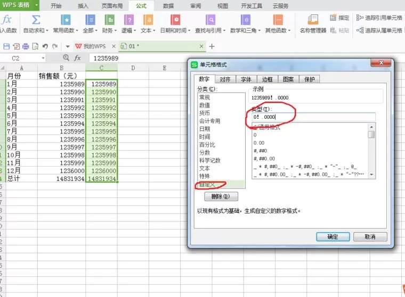Click the 指定 name icon
The height and width of the screenshot is (297, 405).
pos(333,18)
